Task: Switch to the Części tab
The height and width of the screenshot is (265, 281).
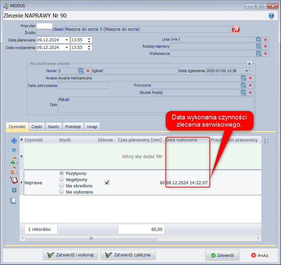Action: tap(37, 127)
